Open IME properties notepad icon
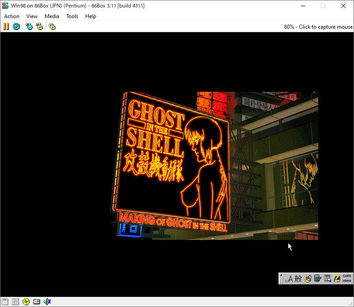 [328, 279]
